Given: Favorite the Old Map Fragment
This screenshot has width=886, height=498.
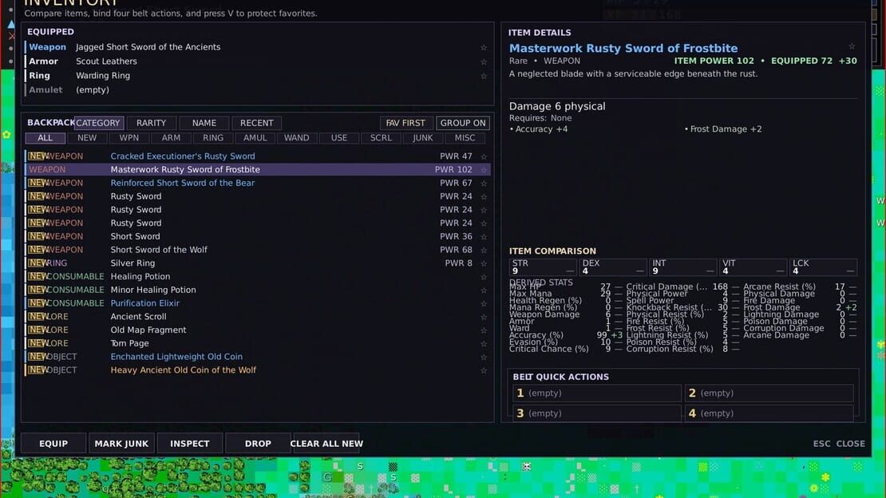Looking at the screenshot, I should point(484,330).
